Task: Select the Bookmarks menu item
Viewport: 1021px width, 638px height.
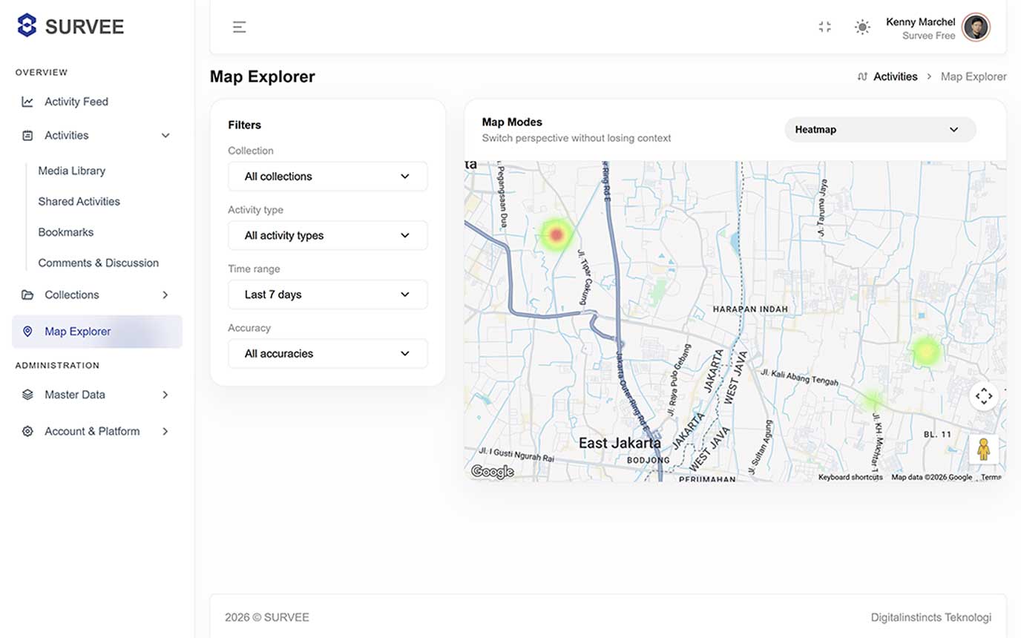Action: pos(65,232)
